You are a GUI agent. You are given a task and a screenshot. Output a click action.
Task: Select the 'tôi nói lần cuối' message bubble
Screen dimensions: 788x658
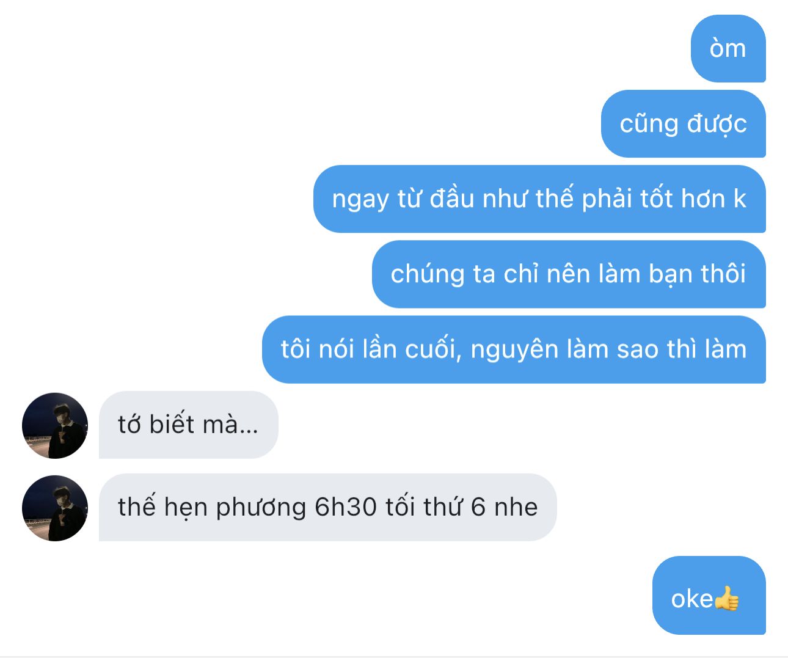(514, 349)
